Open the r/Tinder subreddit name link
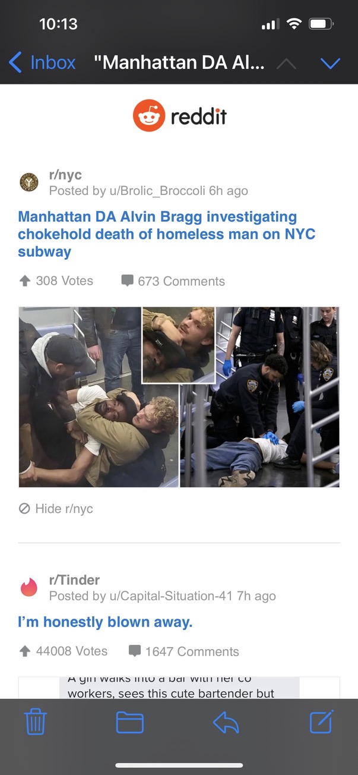This screenshot has height=775, width=358. click(74, 579)
